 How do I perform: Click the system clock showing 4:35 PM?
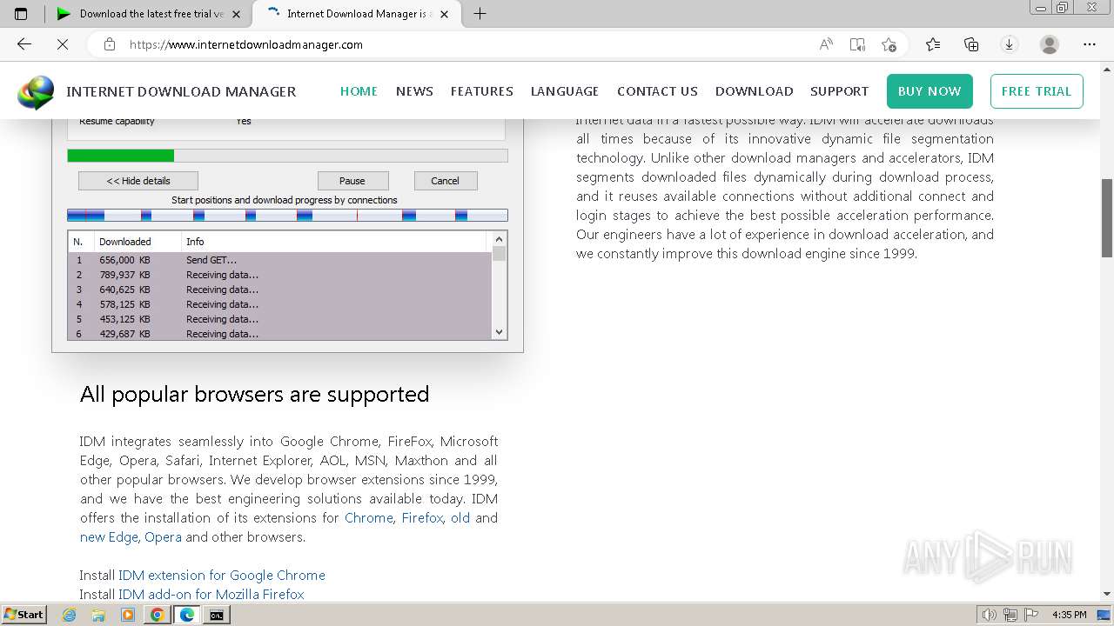(x=1069, y=615)
